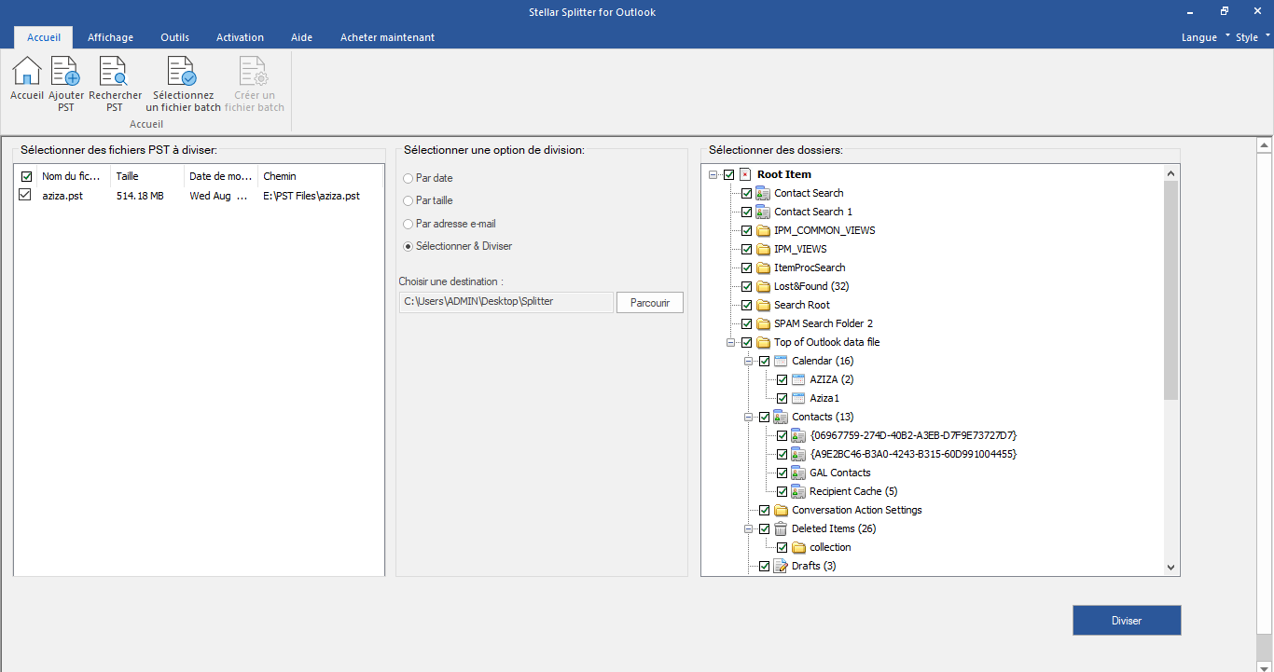Click the Diviser button
Screen dimensions: 1274x672
pos(1127,621)
